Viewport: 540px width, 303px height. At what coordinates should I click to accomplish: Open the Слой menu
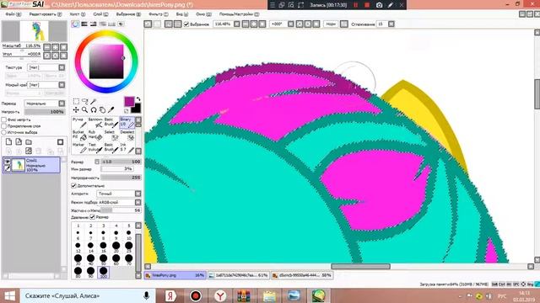(100, 14)
